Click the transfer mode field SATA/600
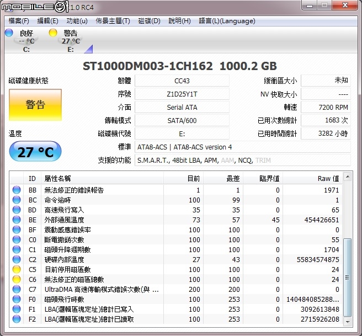The height and width of the screenshot is (336, 362). point(182,120)
